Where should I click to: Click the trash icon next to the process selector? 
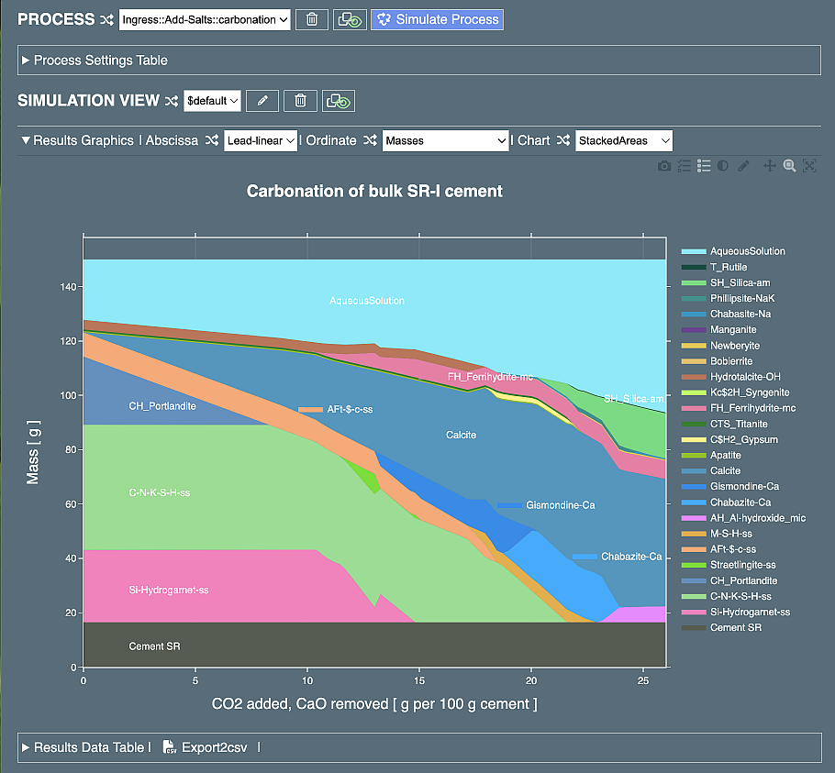311,18
